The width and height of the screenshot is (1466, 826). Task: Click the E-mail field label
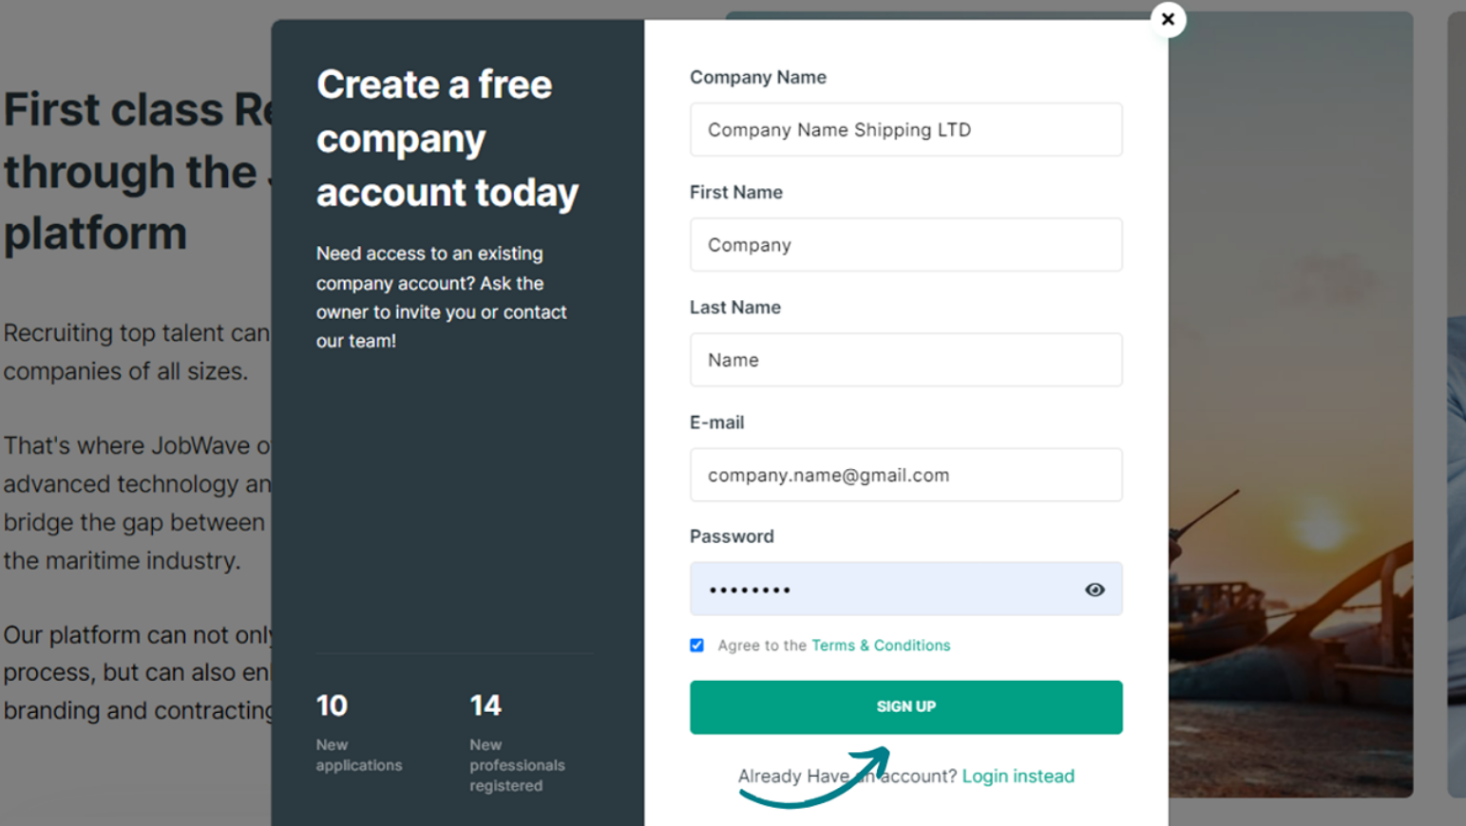pyautogui.click(x=716, y=422)
